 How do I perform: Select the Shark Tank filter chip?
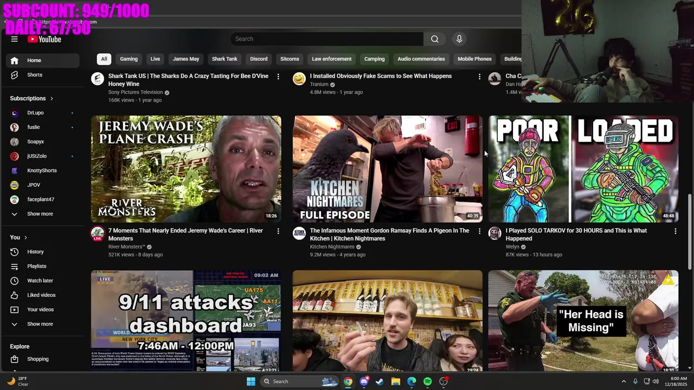point(224,59)
